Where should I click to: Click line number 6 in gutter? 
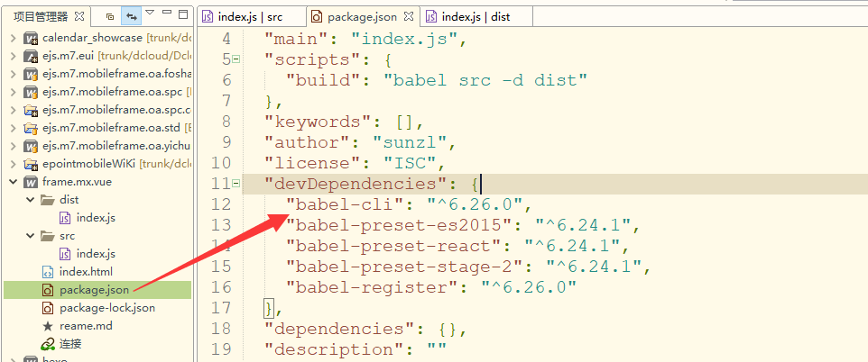point(226,80)
